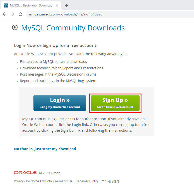
Task: Click 'Fast access to MySQL software downloads' text
Action: 53,62
